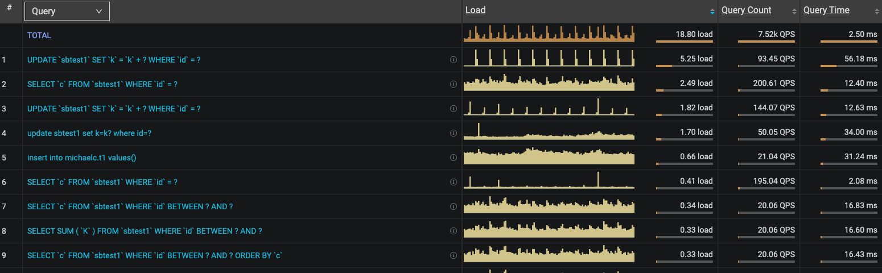
Task: Click info icon beside row 4 update query
Action: point(454,133)
